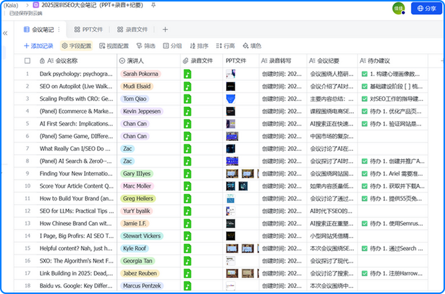The height and width of the screenshot is (294, 445).
Task: Click the paperclip icon in 录音文件 header
Action: (x=185, y=61)
